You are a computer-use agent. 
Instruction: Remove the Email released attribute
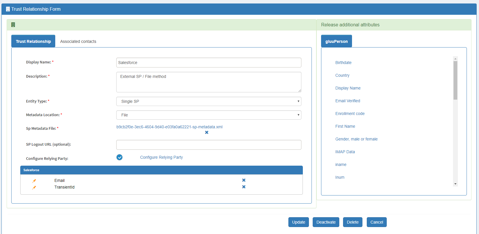(244, 180)
